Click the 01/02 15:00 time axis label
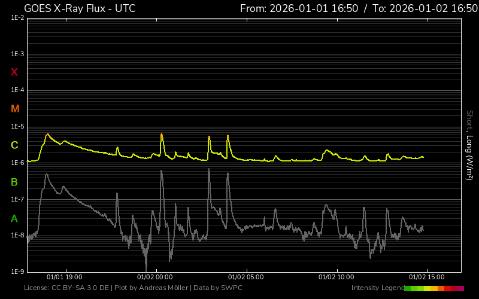Screen dimensions: 479x299 [x=427, y=277]
